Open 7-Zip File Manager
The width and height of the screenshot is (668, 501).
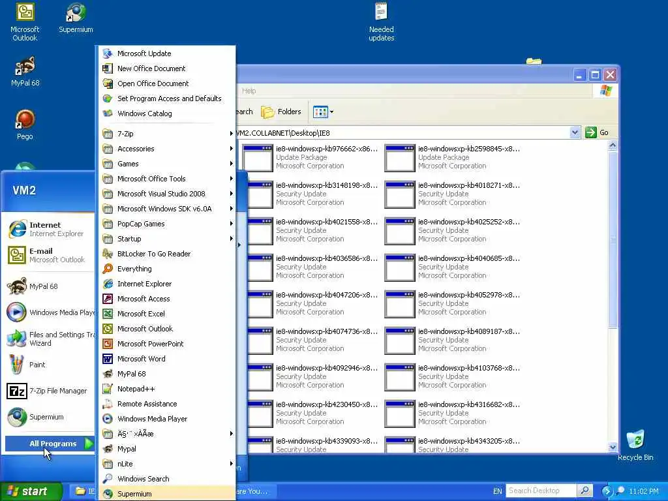coord(50,391)
